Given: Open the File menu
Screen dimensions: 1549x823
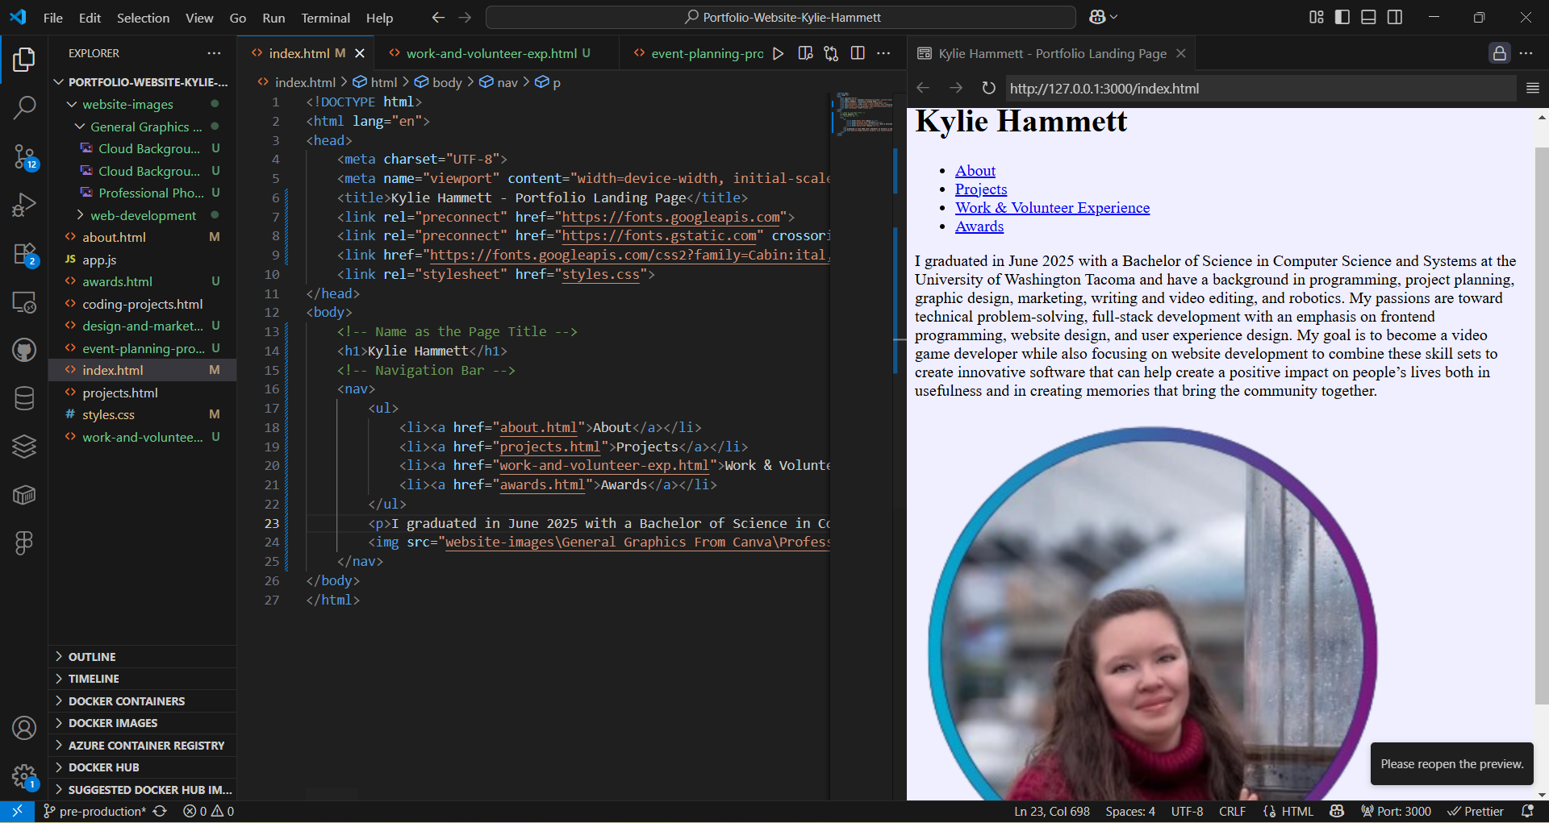Looking at the screenshot, I should tap(53, 18).
